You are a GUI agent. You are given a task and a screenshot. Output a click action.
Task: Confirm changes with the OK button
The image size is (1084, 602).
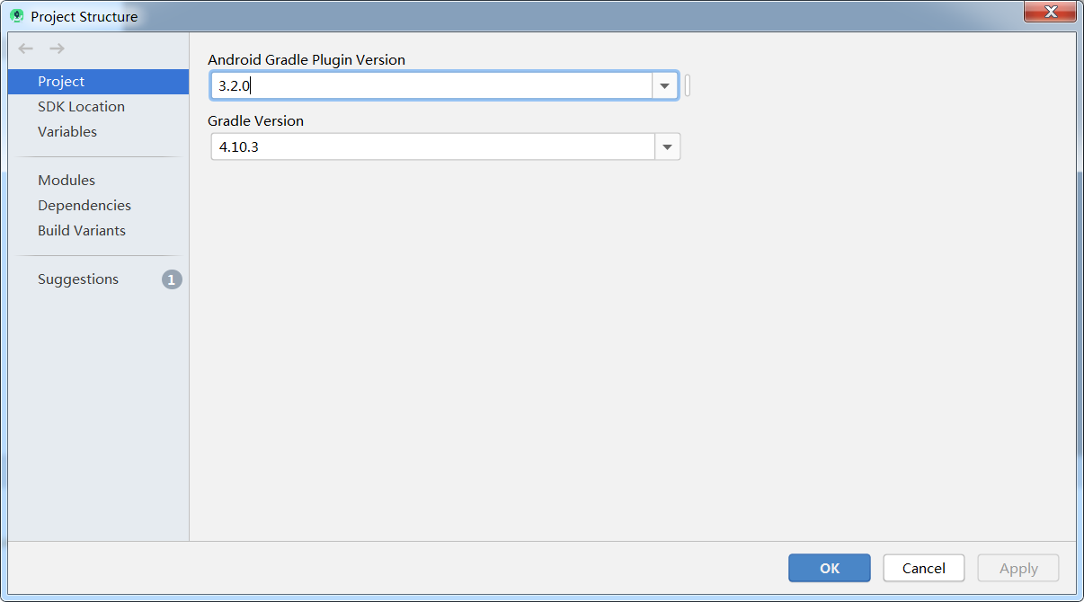[x=829, y=568]
